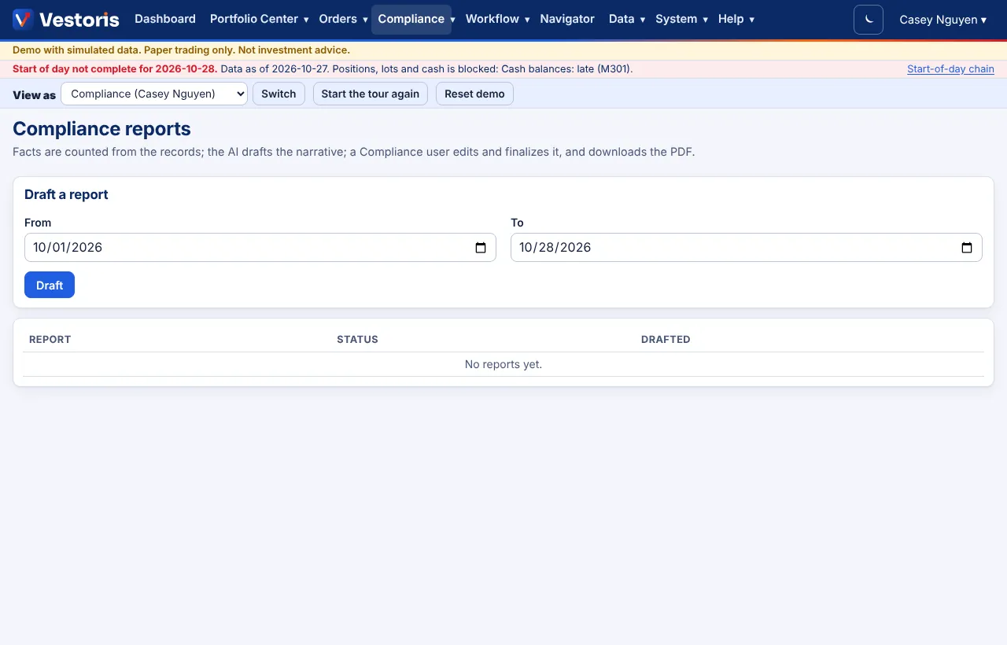Image resolution: width=1007 pixels, height=645 pixels.
Task: Open the Casey Nguyen user menu
Action: 942,20
